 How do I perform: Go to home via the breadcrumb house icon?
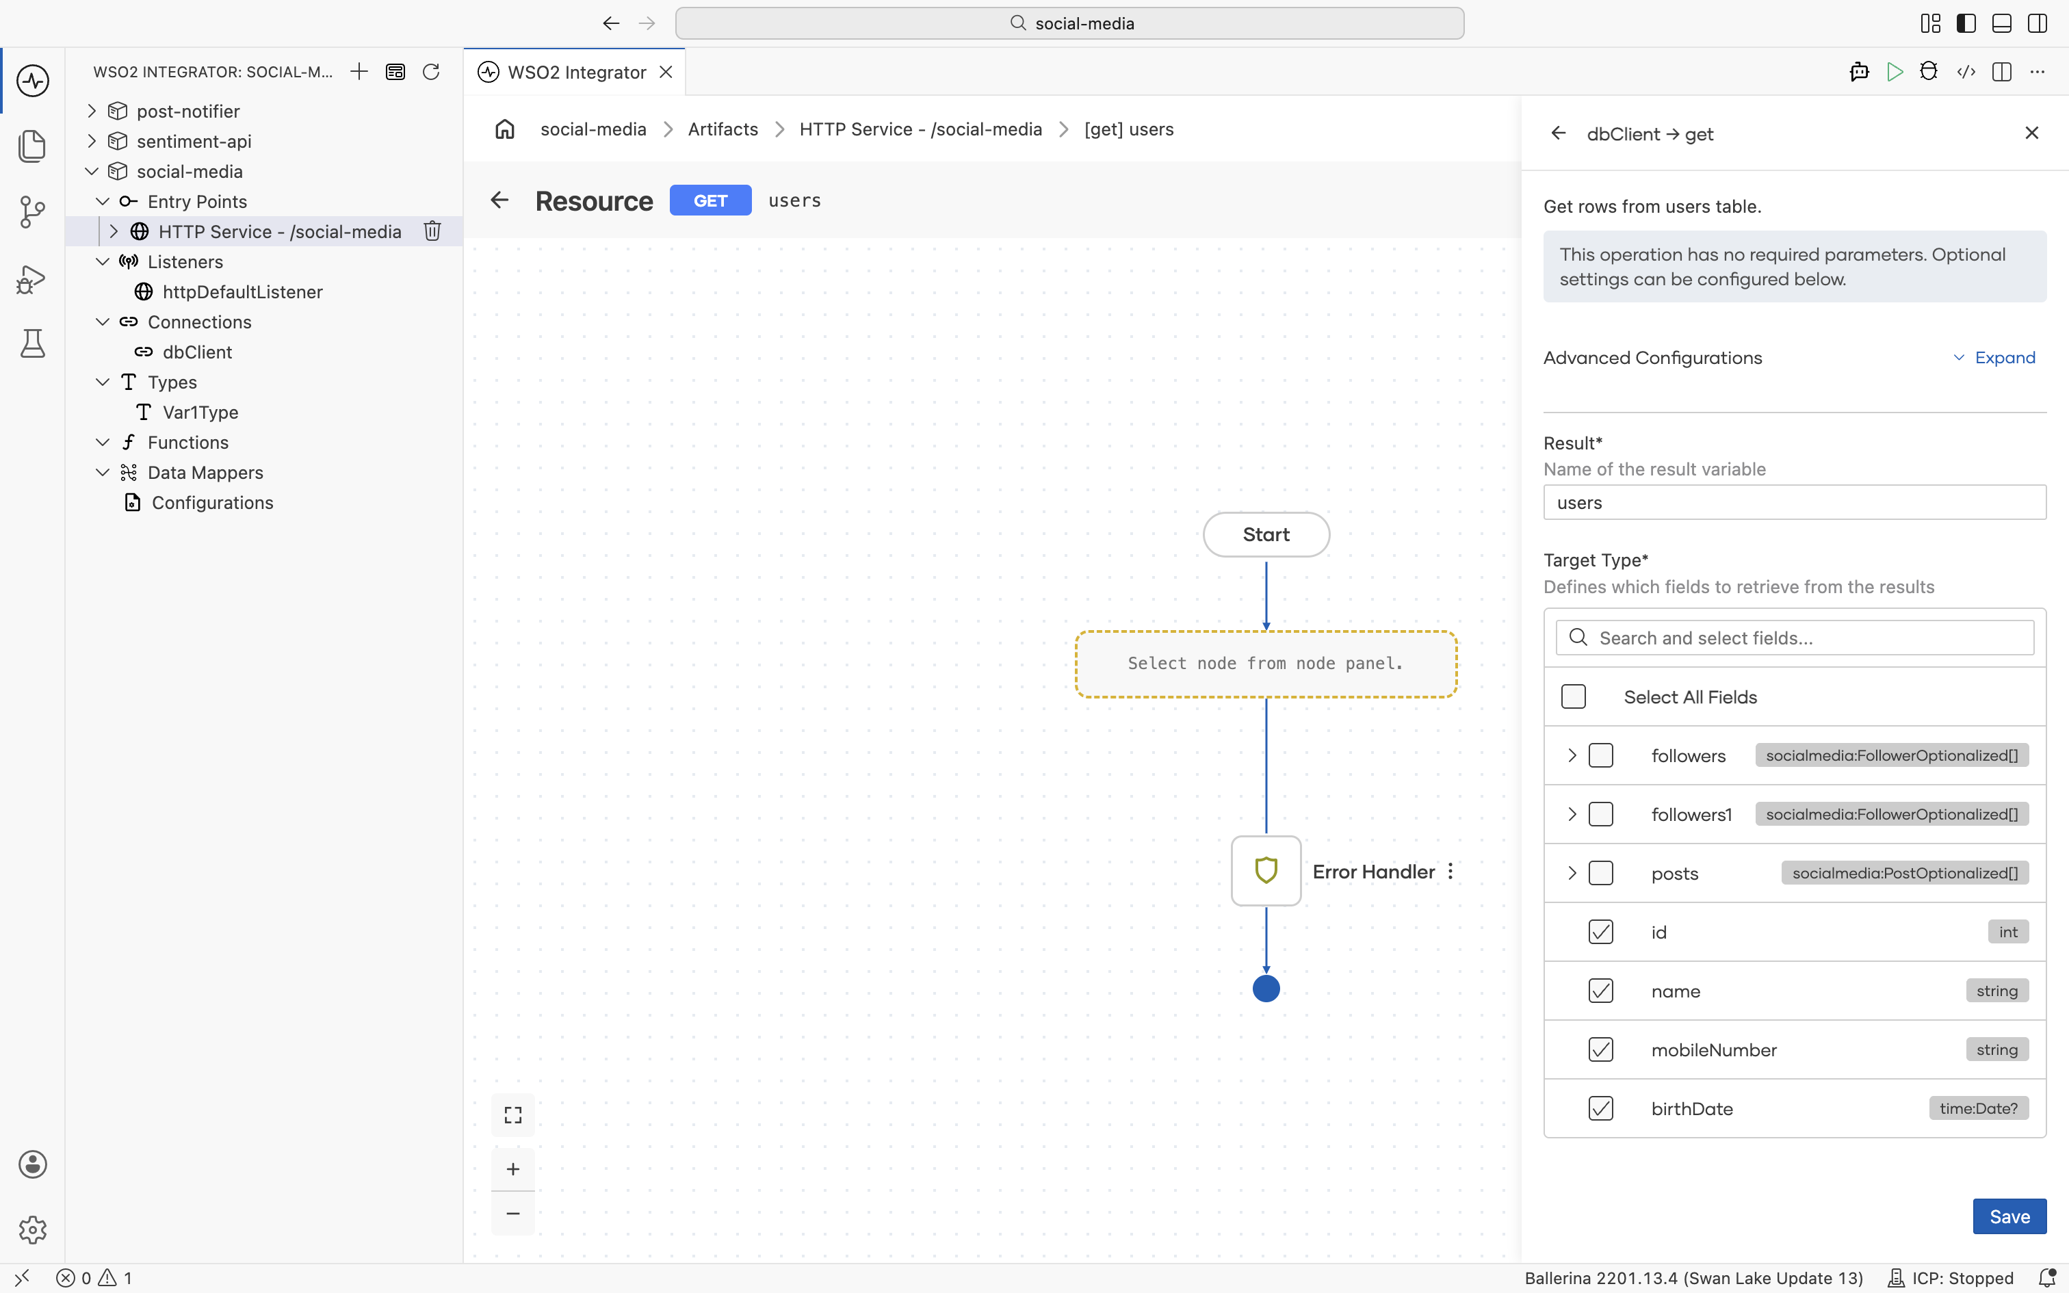point(504,129)
